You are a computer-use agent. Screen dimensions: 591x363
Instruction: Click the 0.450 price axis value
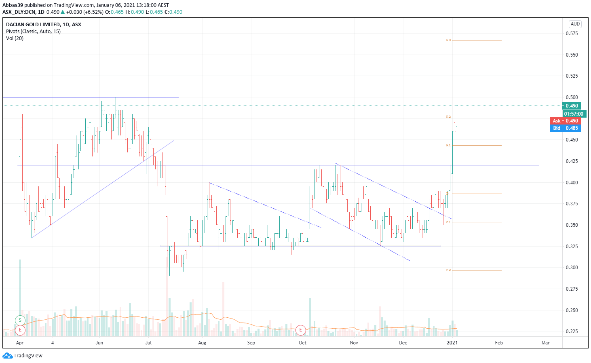pyautogui.click(x=572, y=140)
